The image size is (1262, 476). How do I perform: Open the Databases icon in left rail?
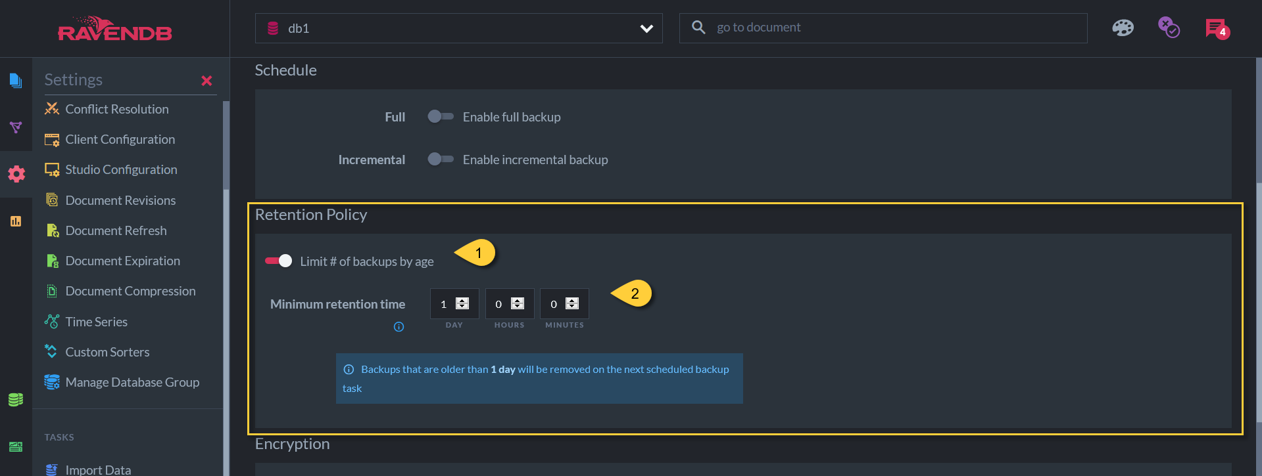click(x=16, y=399)
